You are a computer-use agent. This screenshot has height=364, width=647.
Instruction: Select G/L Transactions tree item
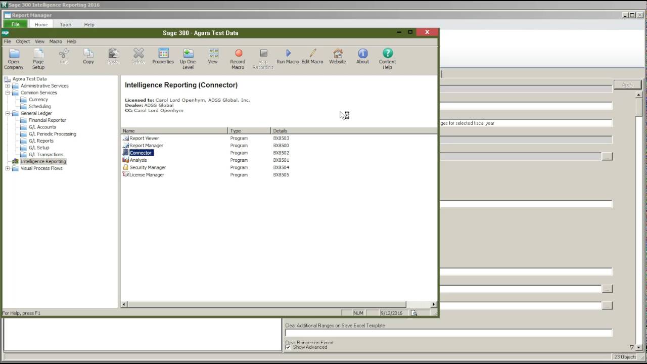[x=46, y=155]
